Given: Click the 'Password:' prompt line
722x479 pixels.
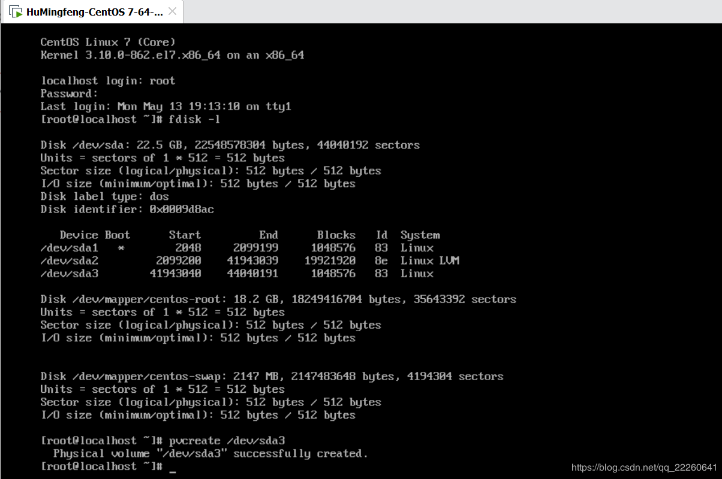Looking at the screenshot, I should pyautogui.click(x=69, y=93).
